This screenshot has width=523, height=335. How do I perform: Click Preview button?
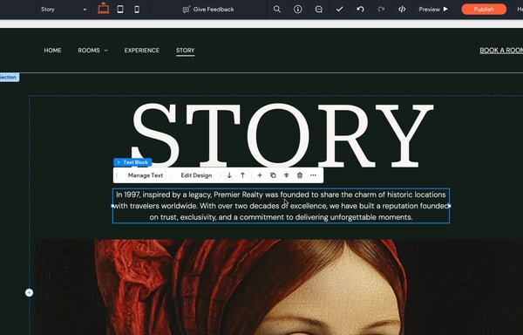(x=433, y=10)
